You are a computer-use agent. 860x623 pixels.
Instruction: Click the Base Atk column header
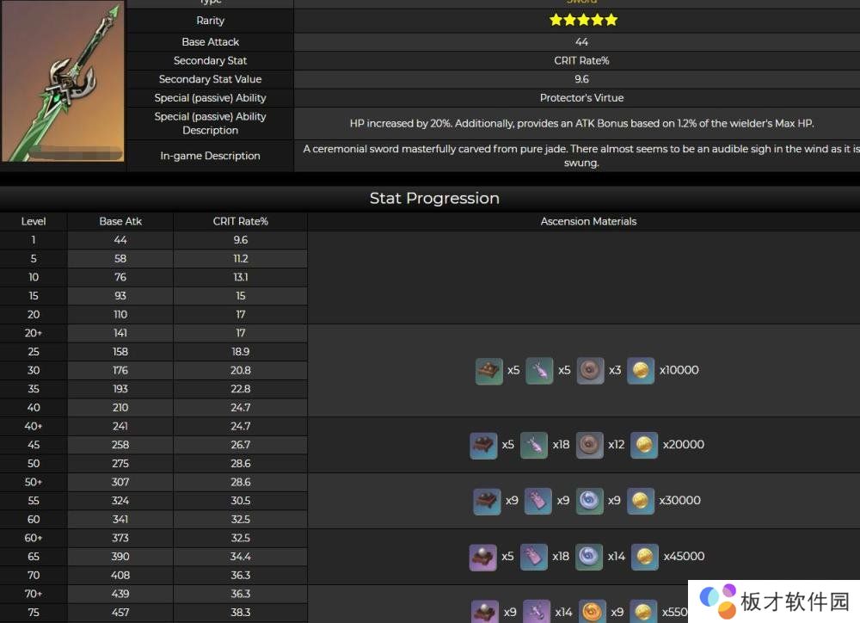[x=120, y=221]
